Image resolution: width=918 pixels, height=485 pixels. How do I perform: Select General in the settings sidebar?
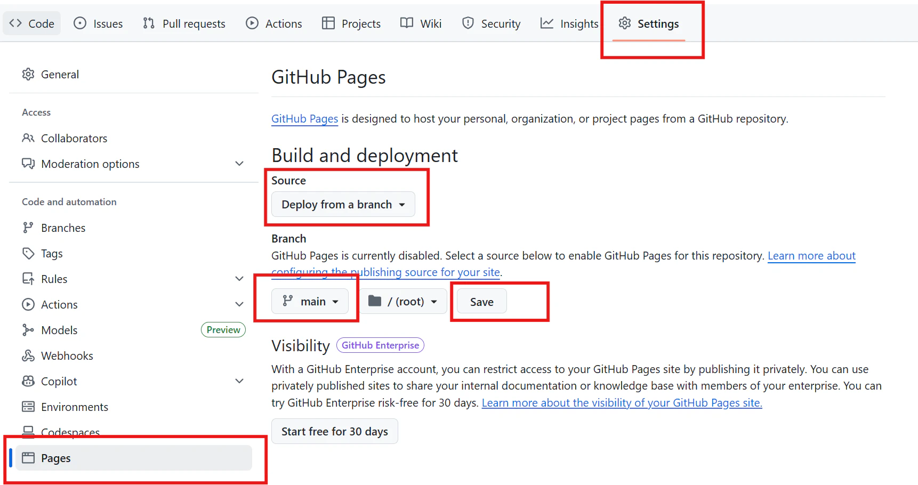click(134, 75)
